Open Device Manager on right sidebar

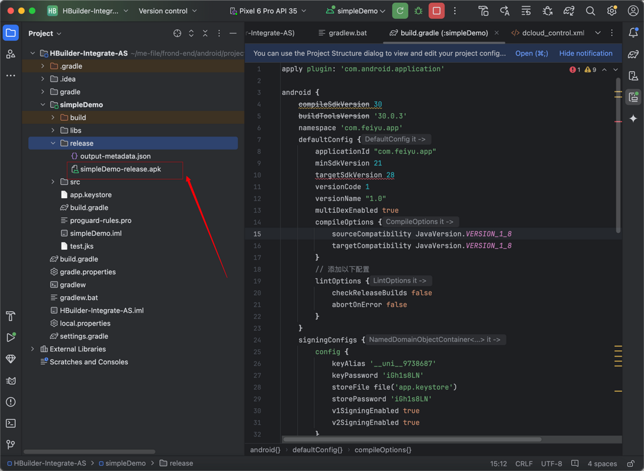pos(633,76)
